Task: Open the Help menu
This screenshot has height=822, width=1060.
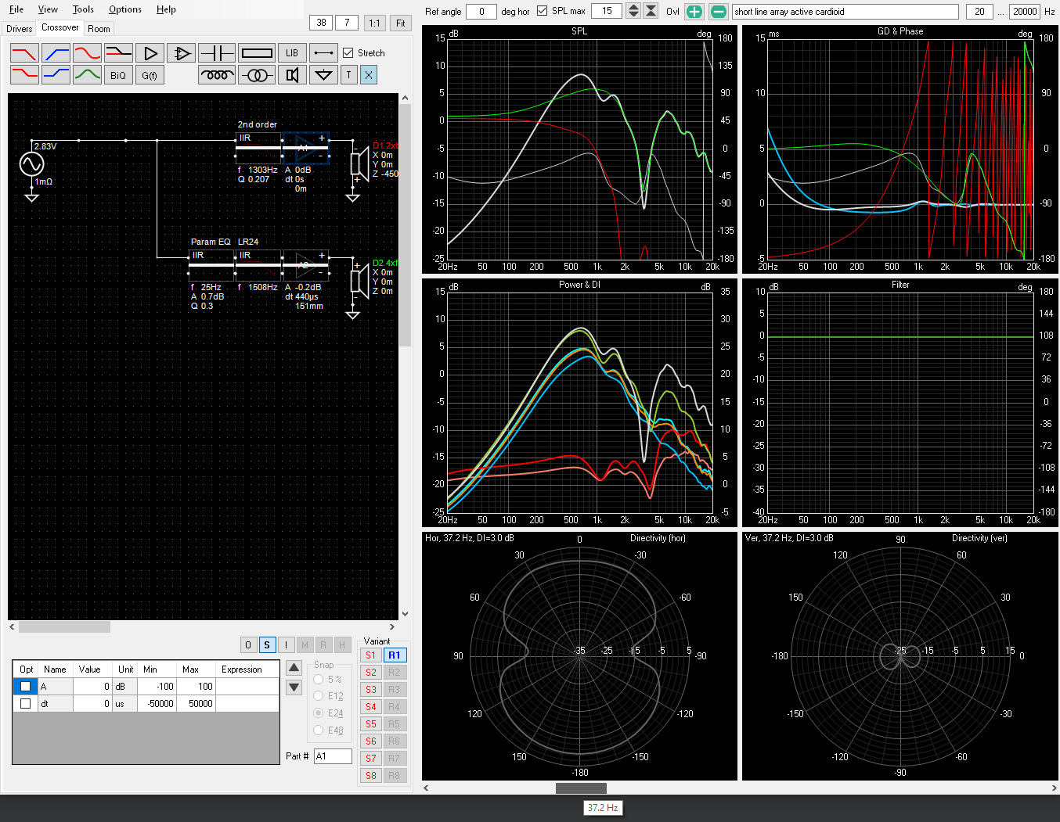Action: tap(166, 9)
